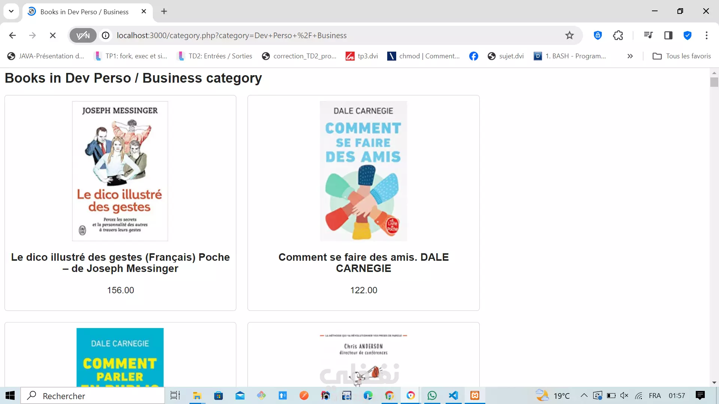Viewport: 719px width, 404px height.
Task: Stop loading the page with X button
Action: click(x=53, y=36)
